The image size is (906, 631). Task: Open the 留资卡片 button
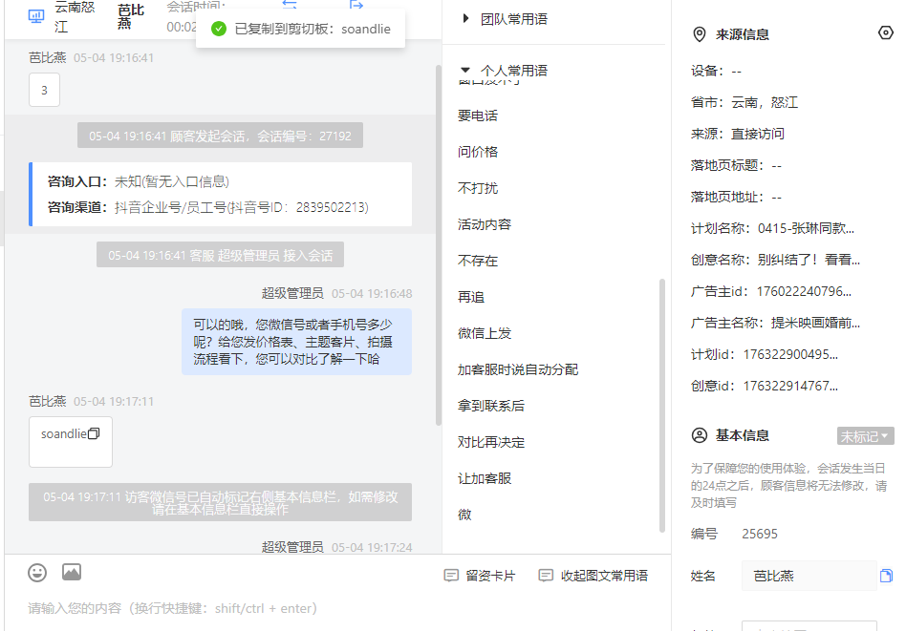[480, 576]
